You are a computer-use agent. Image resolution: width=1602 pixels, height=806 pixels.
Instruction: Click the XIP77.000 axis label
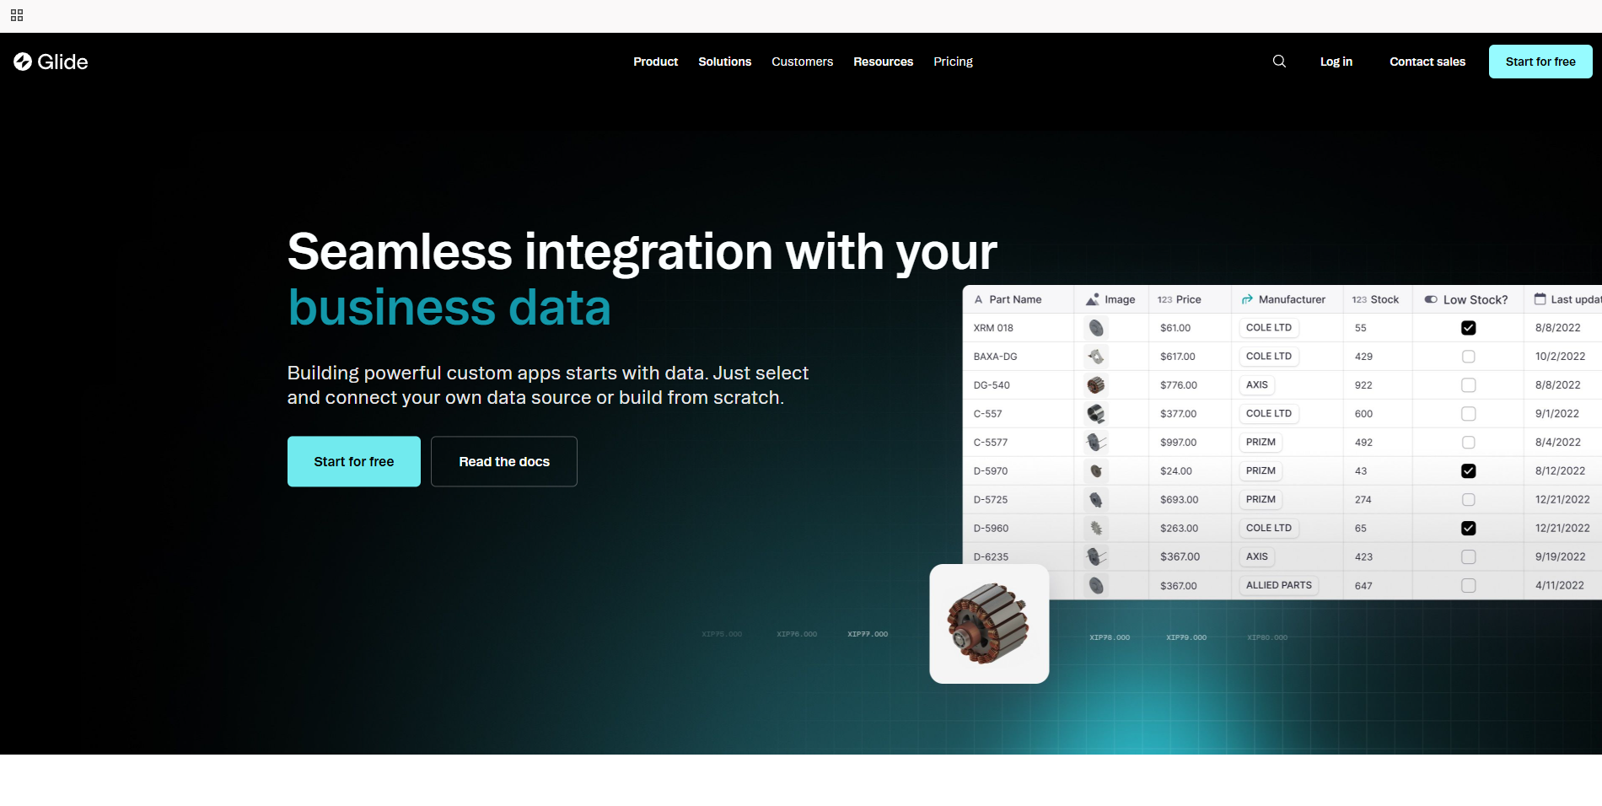[x=868, y=634]
